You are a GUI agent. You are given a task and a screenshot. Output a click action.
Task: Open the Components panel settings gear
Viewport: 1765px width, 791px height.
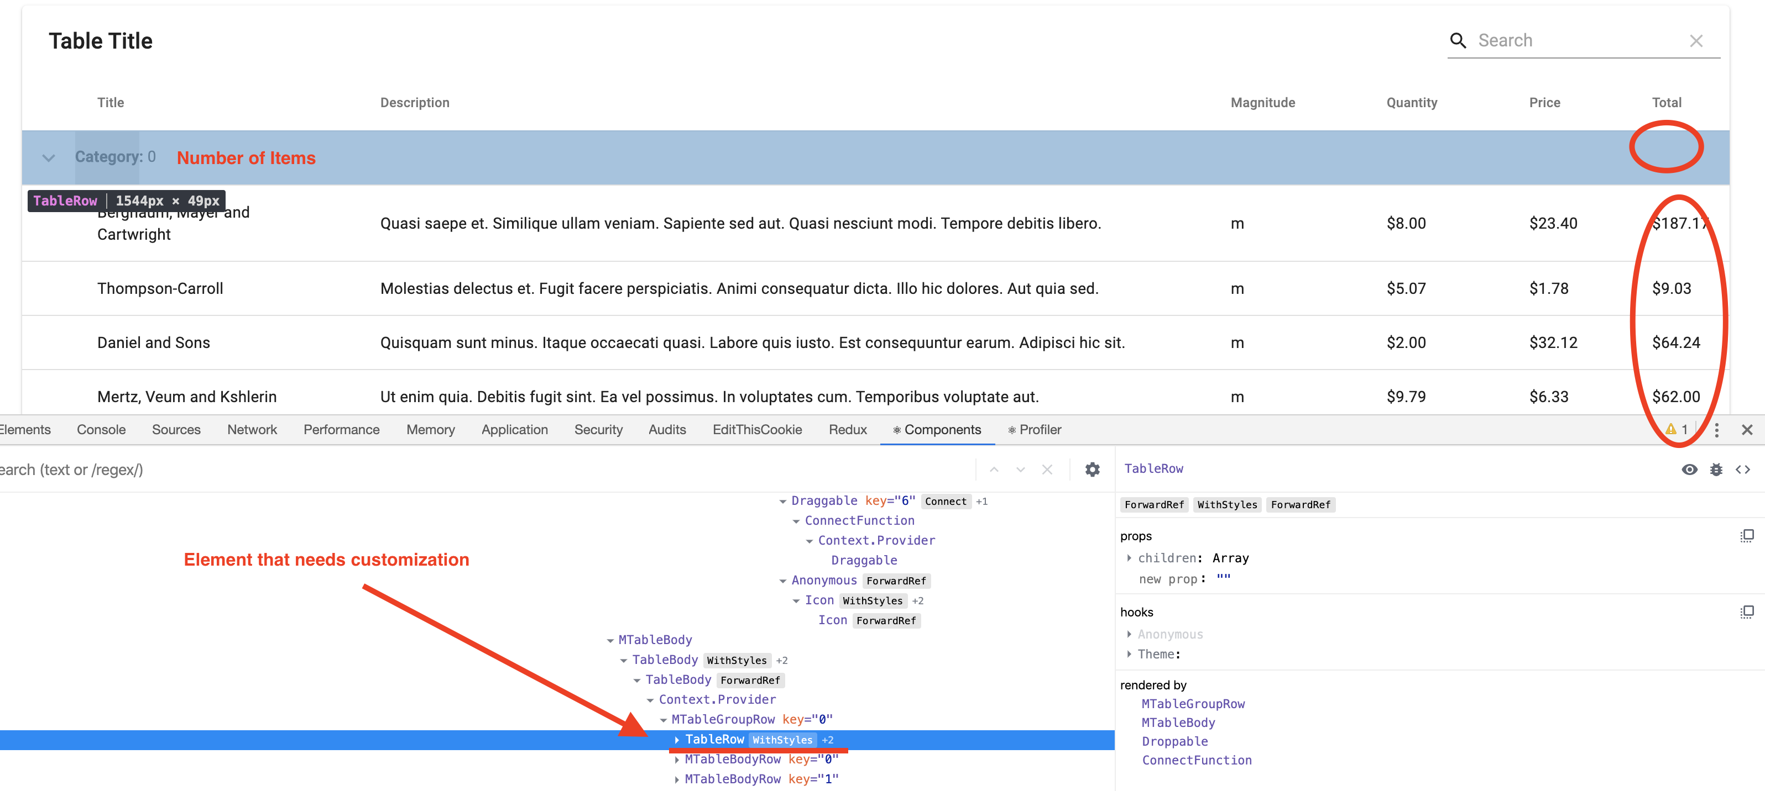point(1092,470)
